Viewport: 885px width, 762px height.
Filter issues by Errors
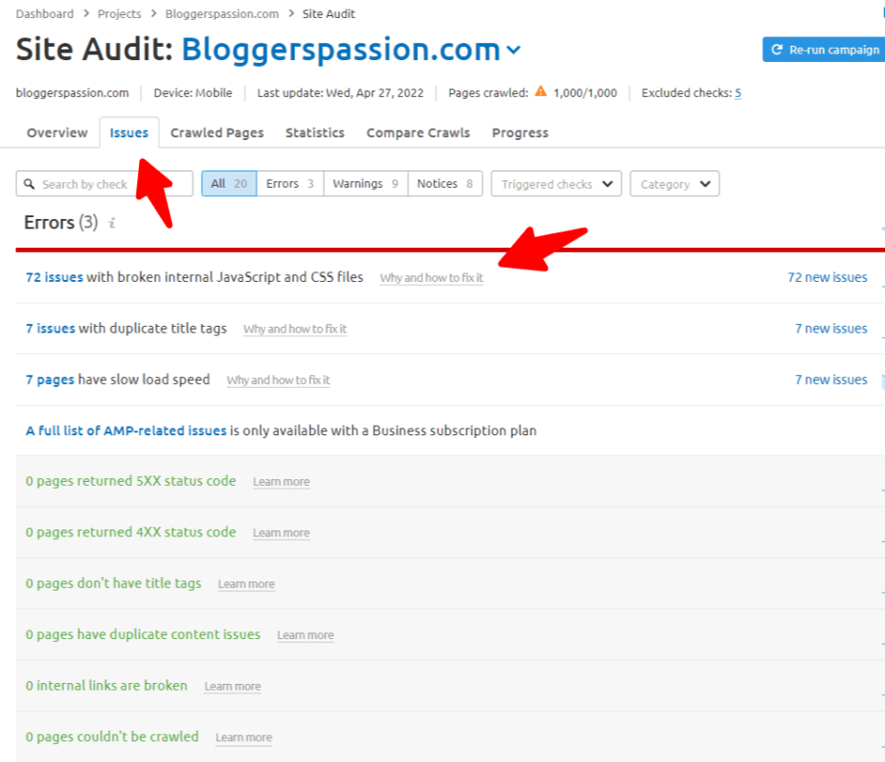tap(289, 184)
